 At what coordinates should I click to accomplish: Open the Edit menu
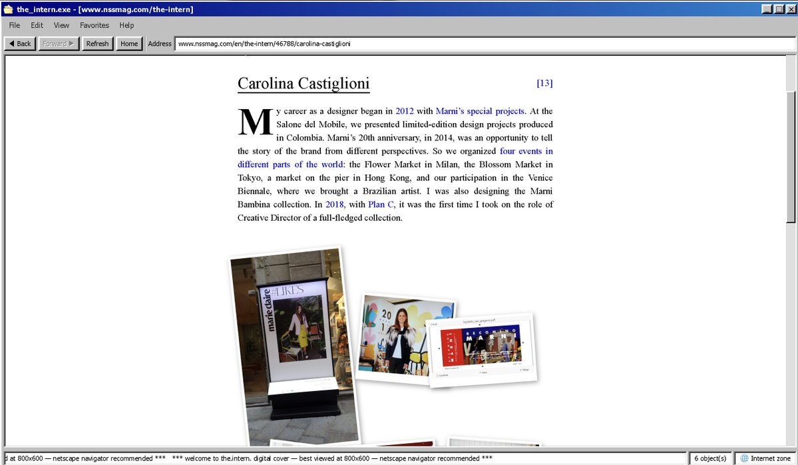tap(37, 25)
